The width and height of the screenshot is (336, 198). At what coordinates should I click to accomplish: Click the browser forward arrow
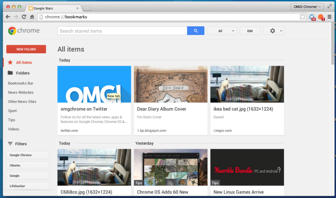click(x=16, y=17)
